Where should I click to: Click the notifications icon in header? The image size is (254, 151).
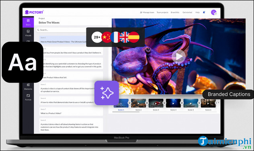204,12
